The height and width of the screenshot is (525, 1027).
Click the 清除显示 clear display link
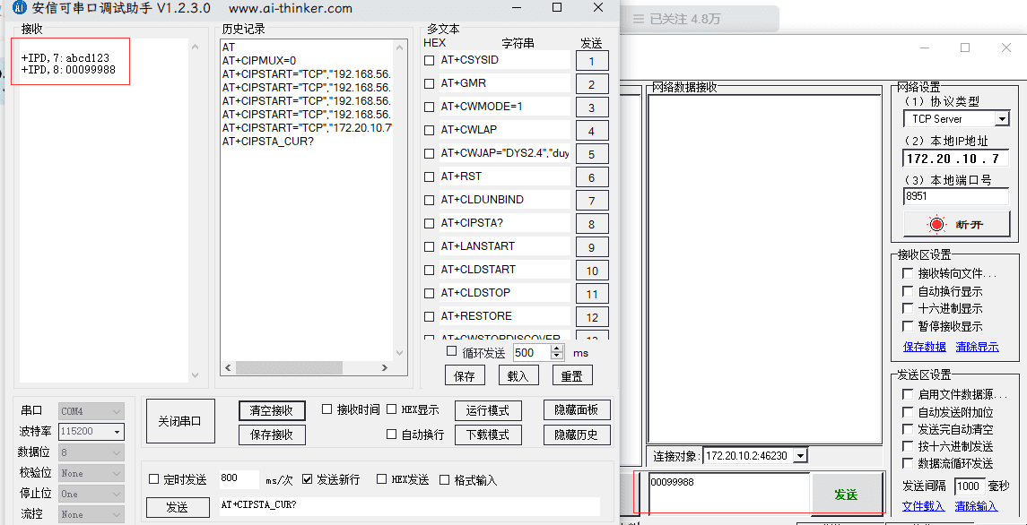tap(977, 347)
